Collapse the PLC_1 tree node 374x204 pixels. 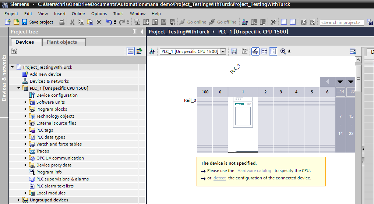coord(19,88)
